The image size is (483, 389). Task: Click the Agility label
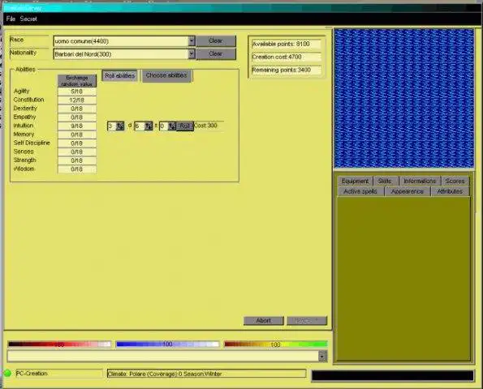pyautogui.click(x=22, y=91)
